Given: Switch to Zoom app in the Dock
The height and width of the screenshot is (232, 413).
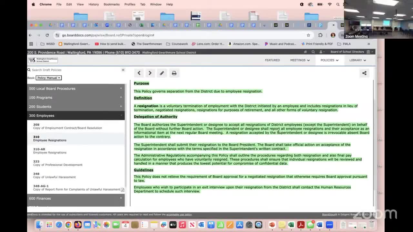Looking at the screenshot, I should tap(329, 225).
